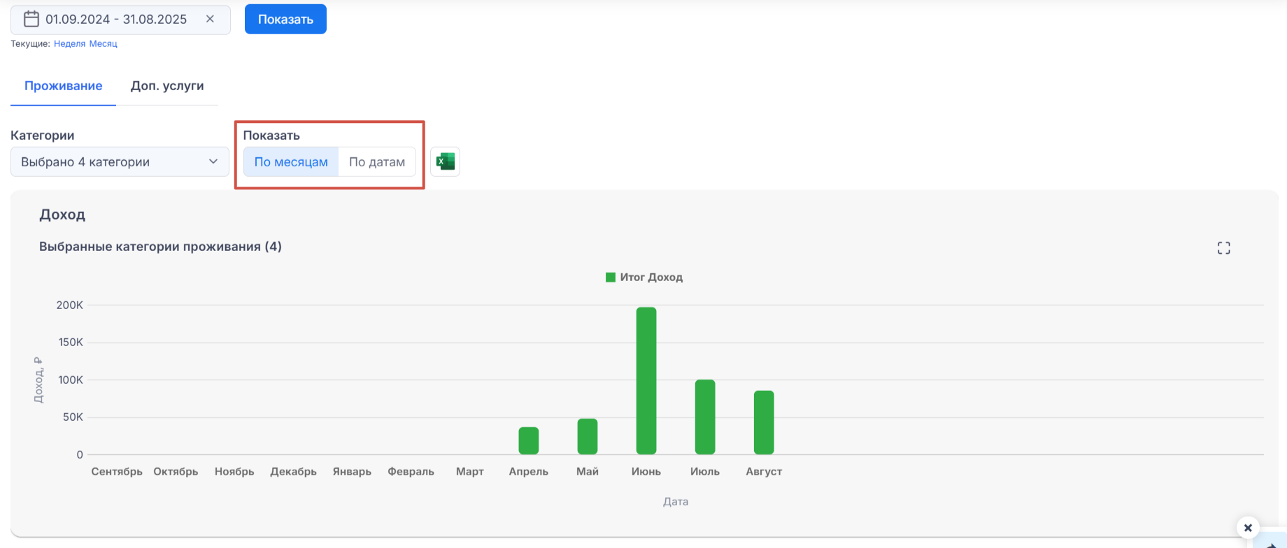Viewport: 1287px width, 548px height.
Task: Select current Месяц quick link
Action: pyautogui.click(x=104, y=43)
